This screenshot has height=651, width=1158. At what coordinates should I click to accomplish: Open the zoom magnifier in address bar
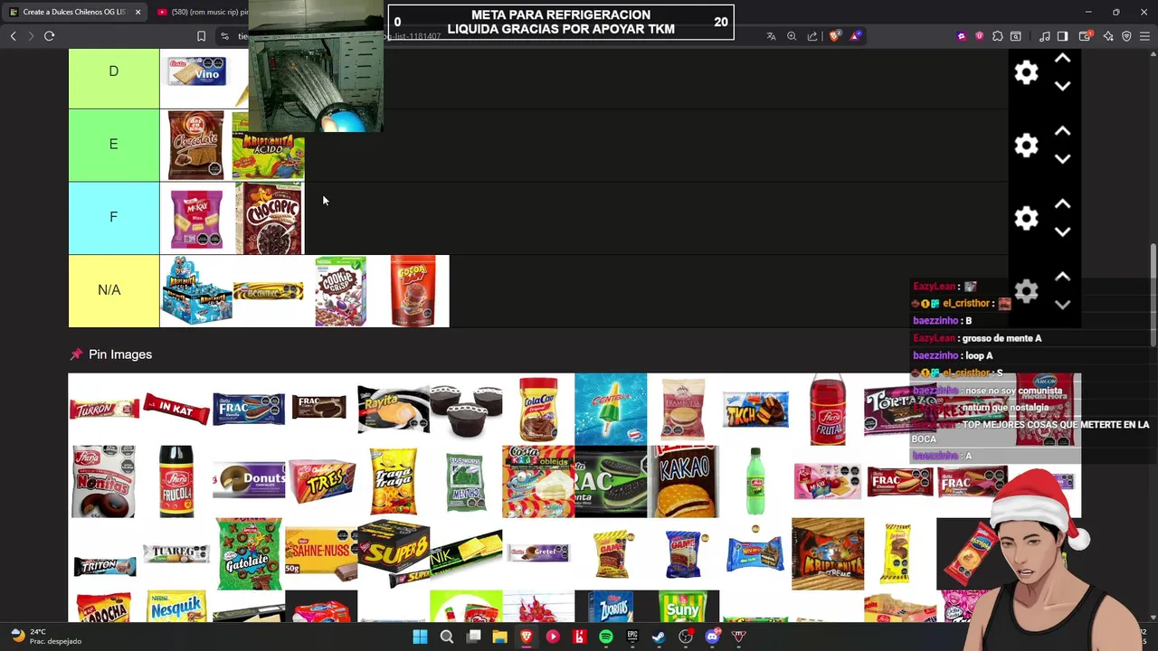point(792,36)
